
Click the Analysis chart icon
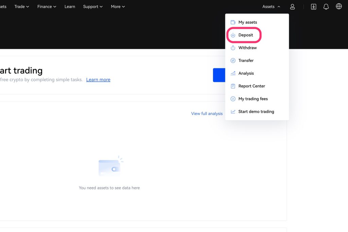(x=233, y=73)
